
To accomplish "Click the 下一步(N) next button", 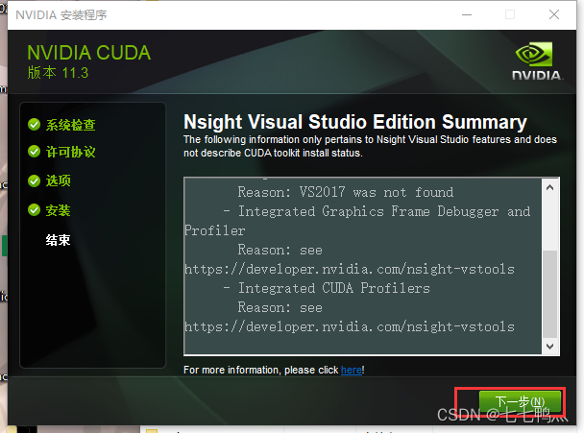I will [x=520, y=401].
